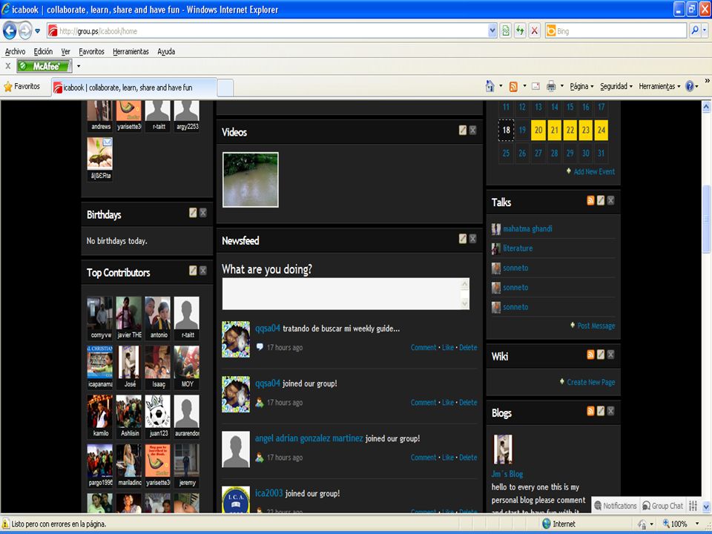Click the Talks RSS feed icon
Viewport: 712px width, 534px height.
(591, 200)
